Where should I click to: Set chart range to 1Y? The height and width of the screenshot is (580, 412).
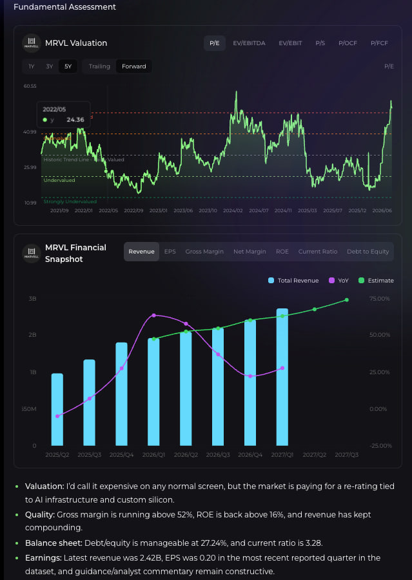32,66
